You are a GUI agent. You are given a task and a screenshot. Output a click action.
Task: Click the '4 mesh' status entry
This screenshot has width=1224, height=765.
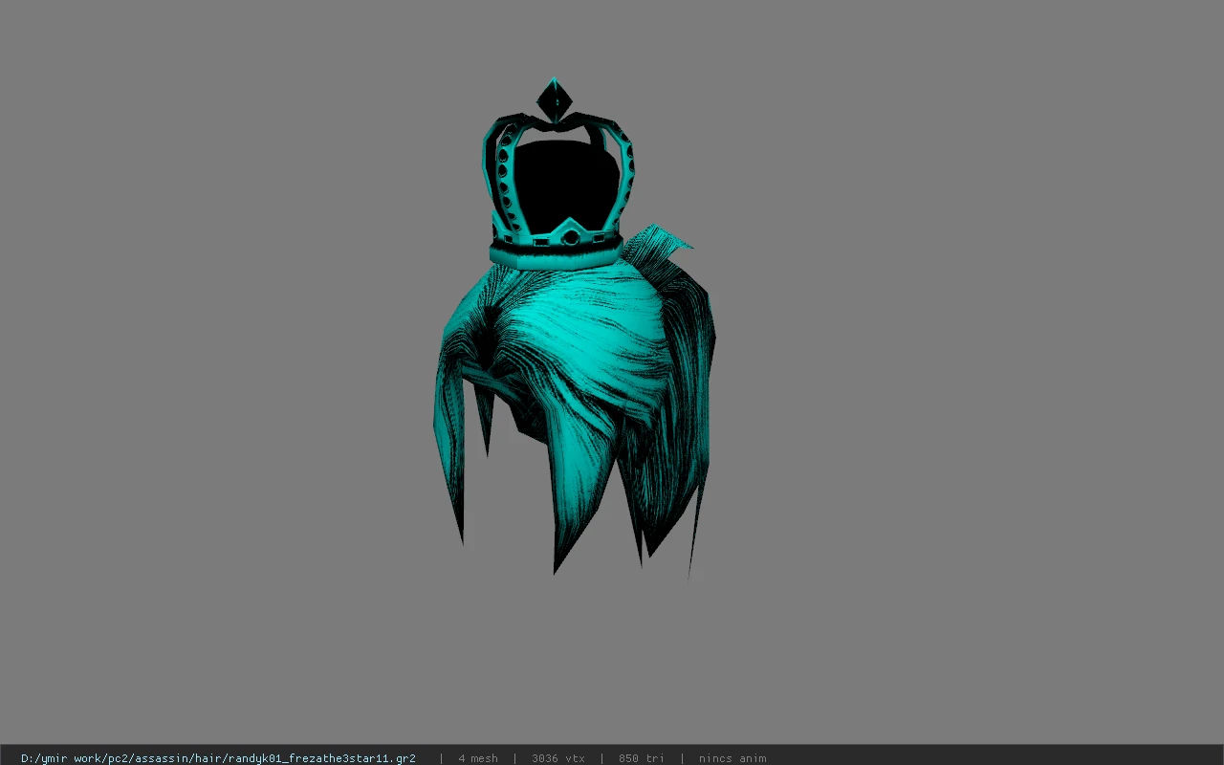478,758
